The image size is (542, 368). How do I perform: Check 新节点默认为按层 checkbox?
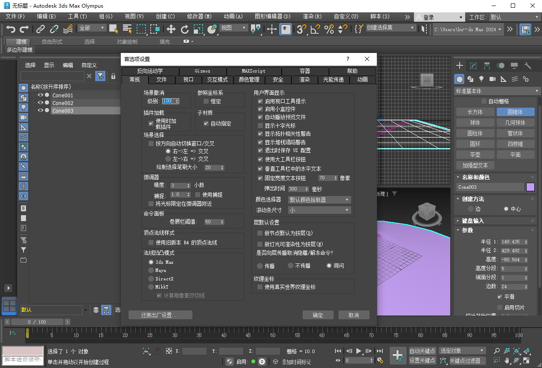(260, 233)
